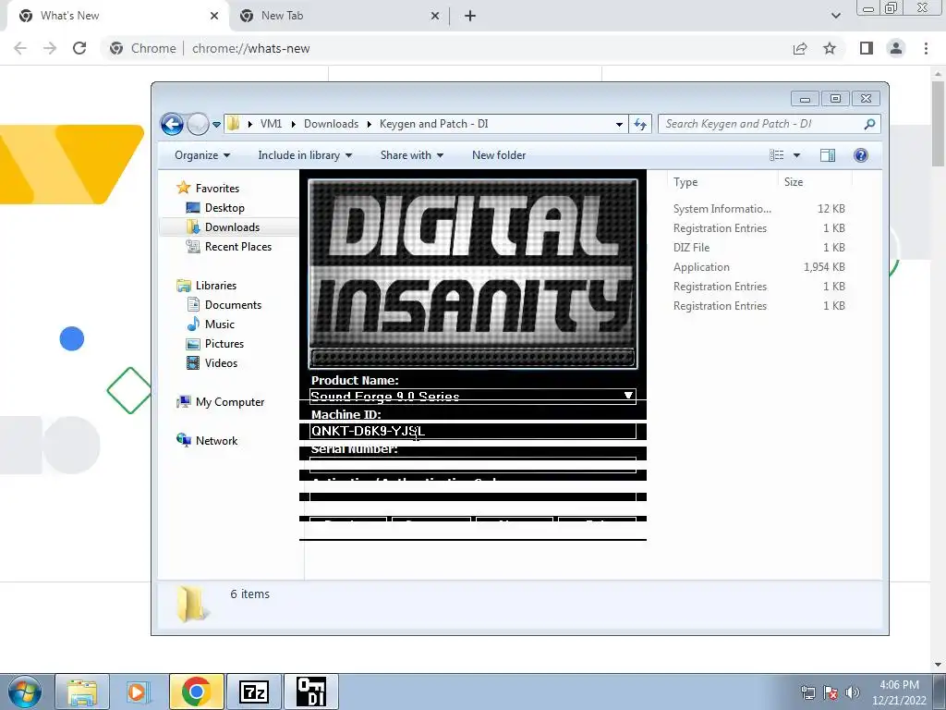The width and height of the screenshot is (946, 710).
Task: Select Recent Places under Favorites
Action: pos(238,246)
